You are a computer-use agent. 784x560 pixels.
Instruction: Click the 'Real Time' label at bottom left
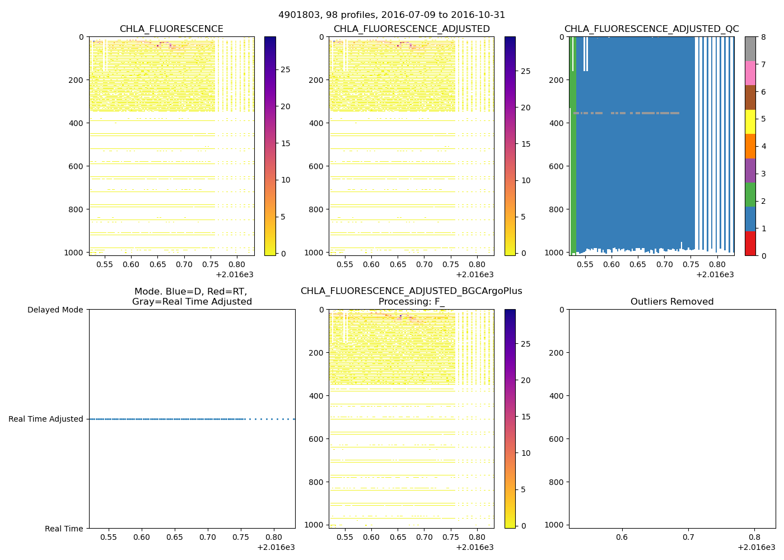coord(64,529)
